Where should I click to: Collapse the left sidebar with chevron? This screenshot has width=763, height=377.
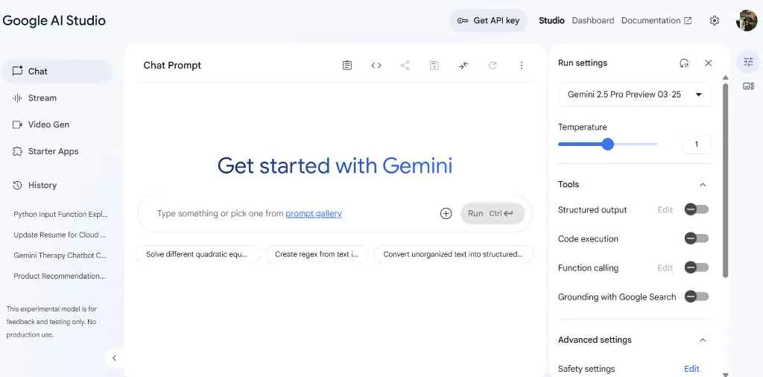114,358
